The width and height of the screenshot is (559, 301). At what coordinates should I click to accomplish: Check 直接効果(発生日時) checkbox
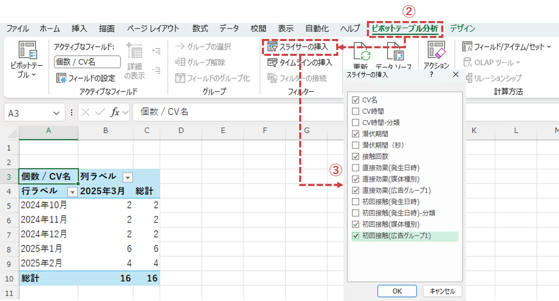point(356,168)
